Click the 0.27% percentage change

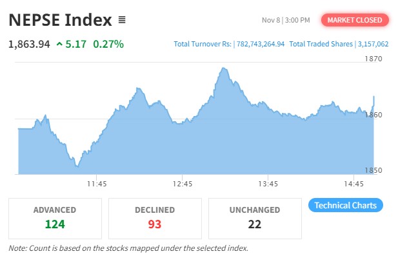tap(108, 44)
